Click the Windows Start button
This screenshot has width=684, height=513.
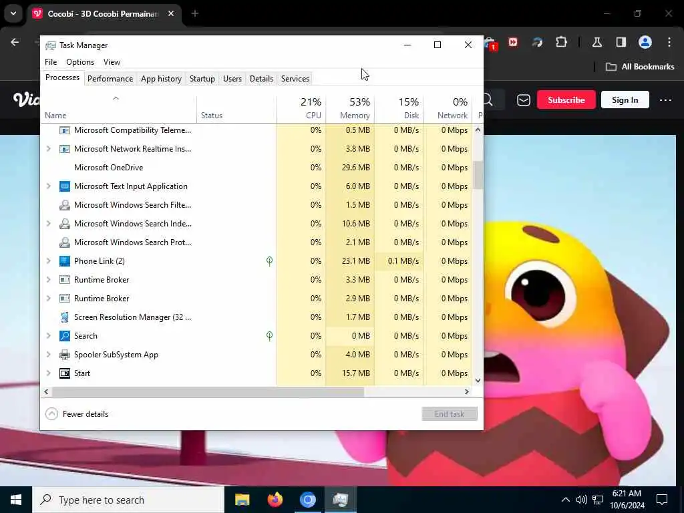[16, 500]
